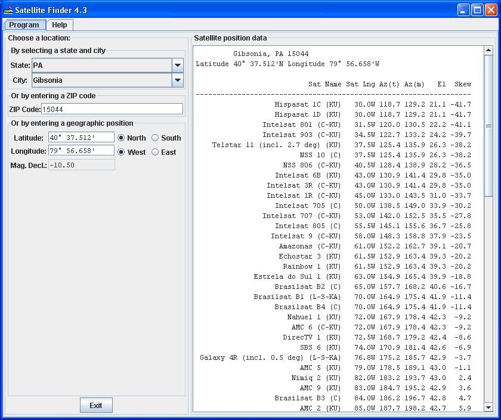The width and height of the screenshot is (501, 420).
Task: Click the Exit button
Action: point(96,405)
